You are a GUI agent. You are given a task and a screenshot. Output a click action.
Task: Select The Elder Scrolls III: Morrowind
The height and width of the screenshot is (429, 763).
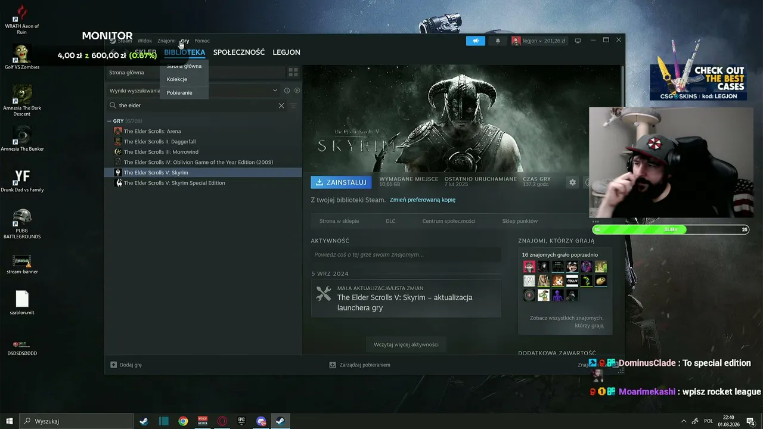pos(203,152)
